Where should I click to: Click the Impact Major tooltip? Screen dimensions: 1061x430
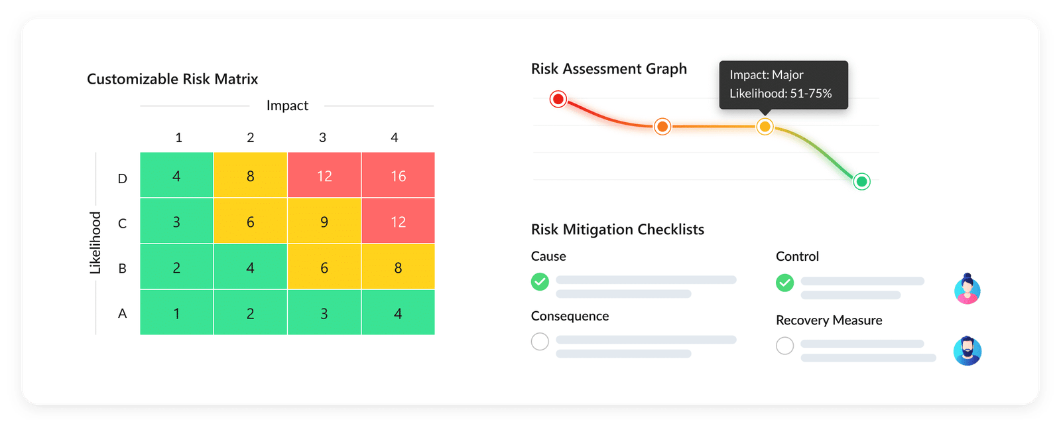(x=783, y=84)
